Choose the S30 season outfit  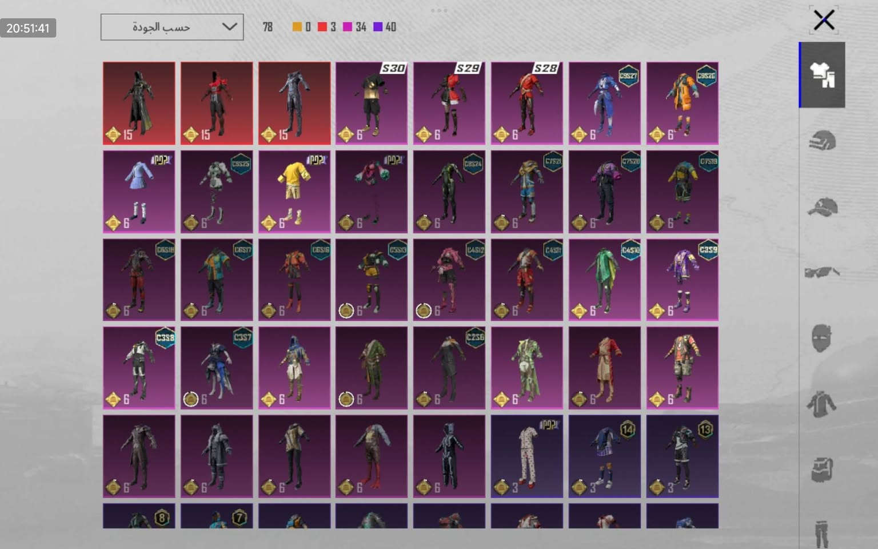(372, 103)
